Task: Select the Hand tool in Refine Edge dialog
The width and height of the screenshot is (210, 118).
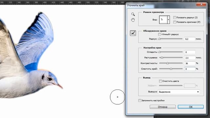Action: (x=133, y=20)
